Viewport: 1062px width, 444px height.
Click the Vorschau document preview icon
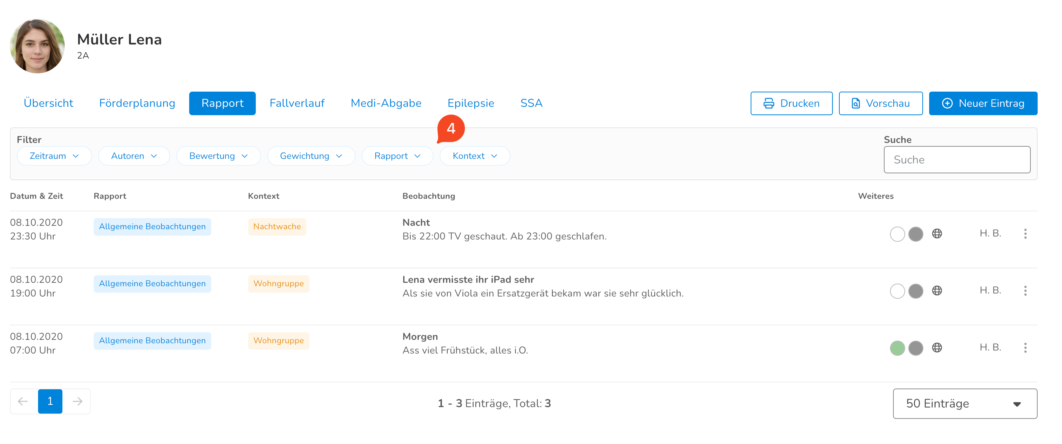coord(856,103)
